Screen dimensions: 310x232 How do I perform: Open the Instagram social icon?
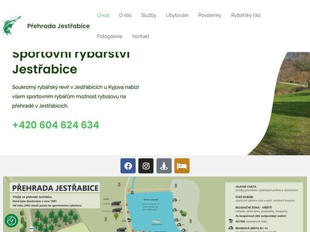(146, 166)
